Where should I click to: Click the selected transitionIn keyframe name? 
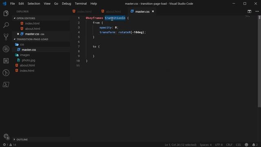115,18
